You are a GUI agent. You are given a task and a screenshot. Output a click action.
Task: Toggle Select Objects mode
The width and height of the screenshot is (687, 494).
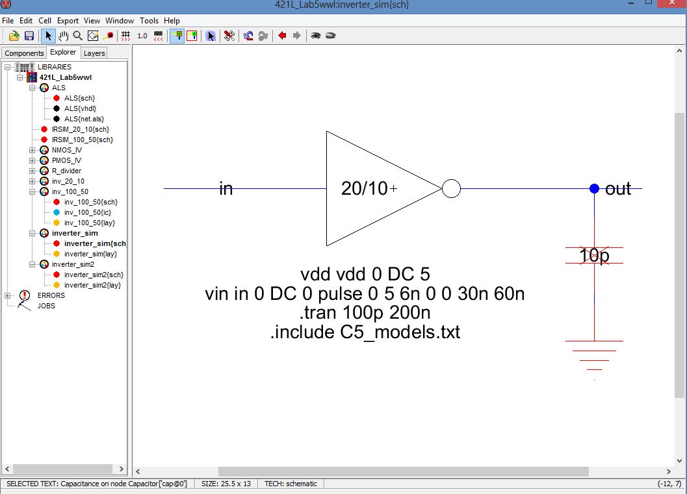pyautogui.click(x=177, y=36)
